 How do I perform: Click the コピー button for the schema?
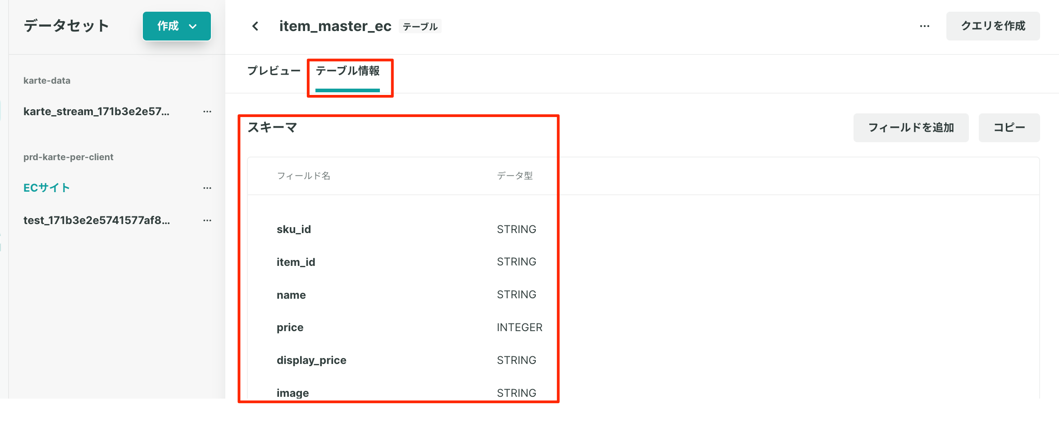tap(1009, 128)
